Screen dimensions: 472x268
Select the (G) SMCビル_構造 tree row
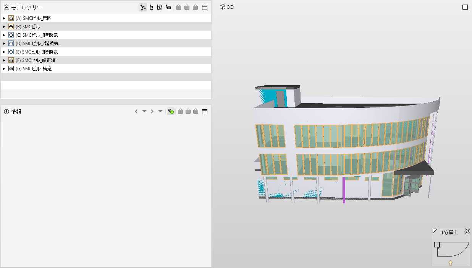106,68
